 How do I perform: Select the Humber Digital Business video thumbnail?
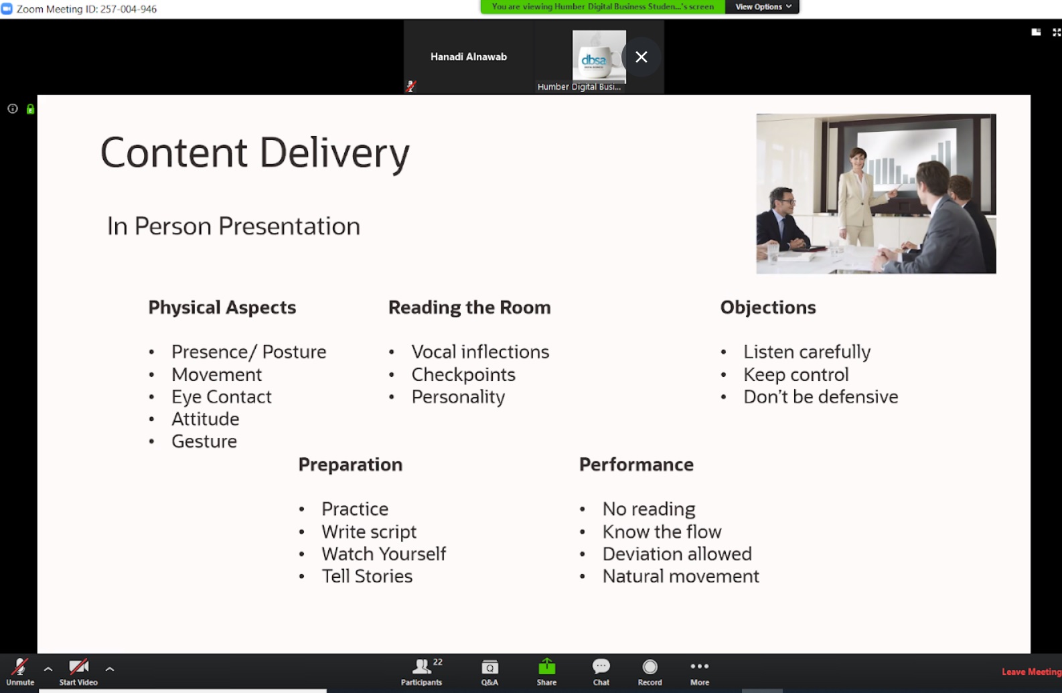click(598, 57)
